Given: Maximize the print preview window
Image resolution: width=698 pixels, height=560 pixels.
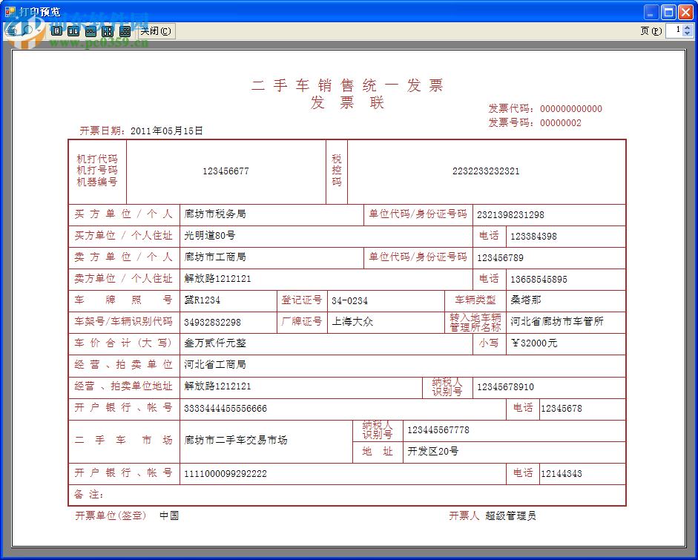Looking at the screenshot, I should pos(668,12).
